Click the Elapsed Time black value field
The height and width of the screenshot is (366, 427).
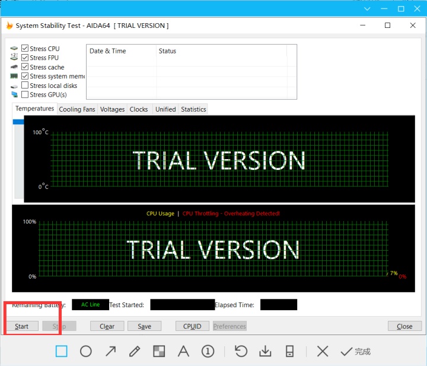coord(279,305)
